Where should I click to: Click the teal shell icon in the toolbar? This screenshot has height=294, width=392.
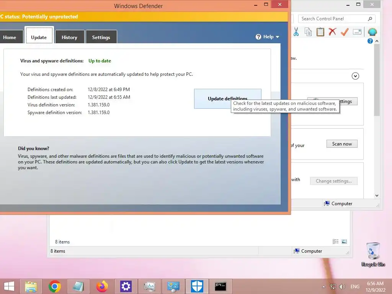(x=372, y=32)
